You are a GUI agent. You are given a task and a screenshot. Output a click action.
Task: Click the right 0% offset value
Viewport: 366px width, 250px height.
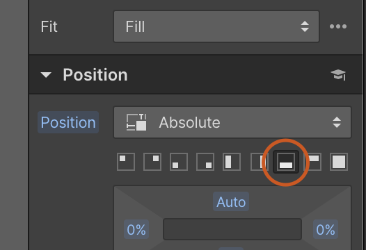326,229
